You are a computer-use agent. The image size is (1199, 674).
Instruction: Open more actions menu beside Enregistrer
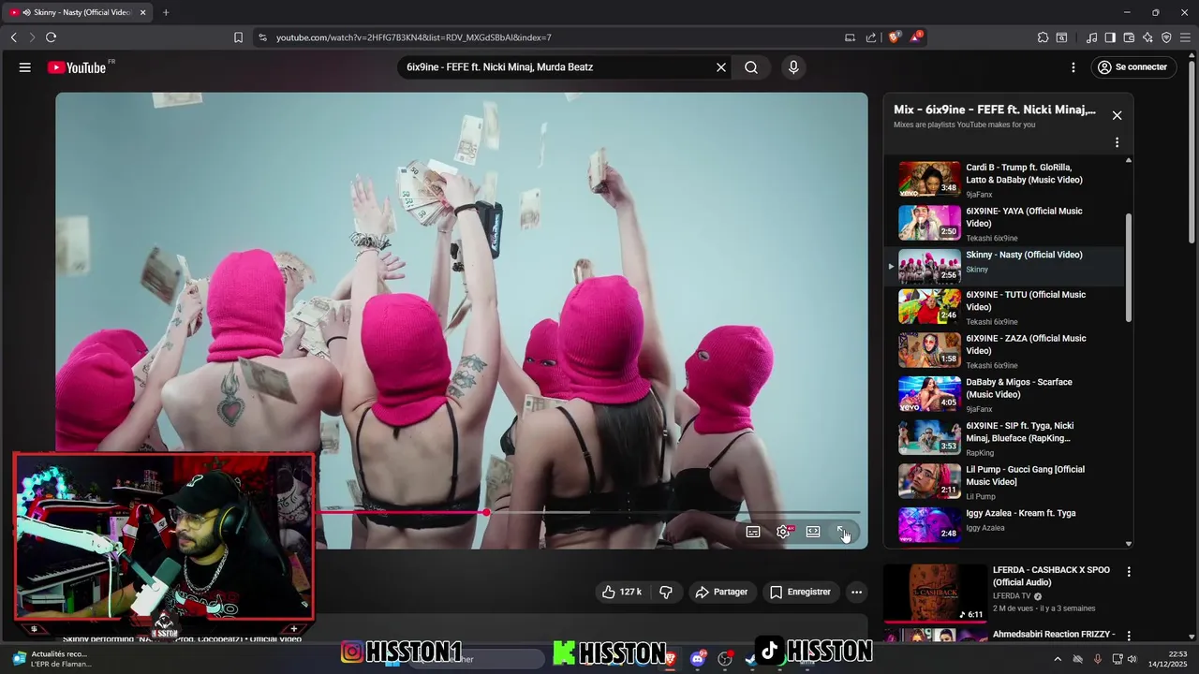[856, 592]
